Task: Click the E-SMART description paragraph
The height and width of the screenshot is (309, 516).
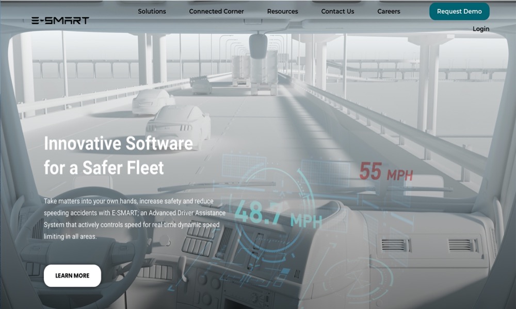Action: pos(132,218)
